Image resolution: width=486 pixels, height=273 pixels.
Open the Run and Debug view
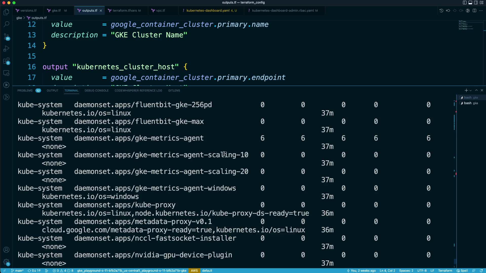(x=6, y=49)
